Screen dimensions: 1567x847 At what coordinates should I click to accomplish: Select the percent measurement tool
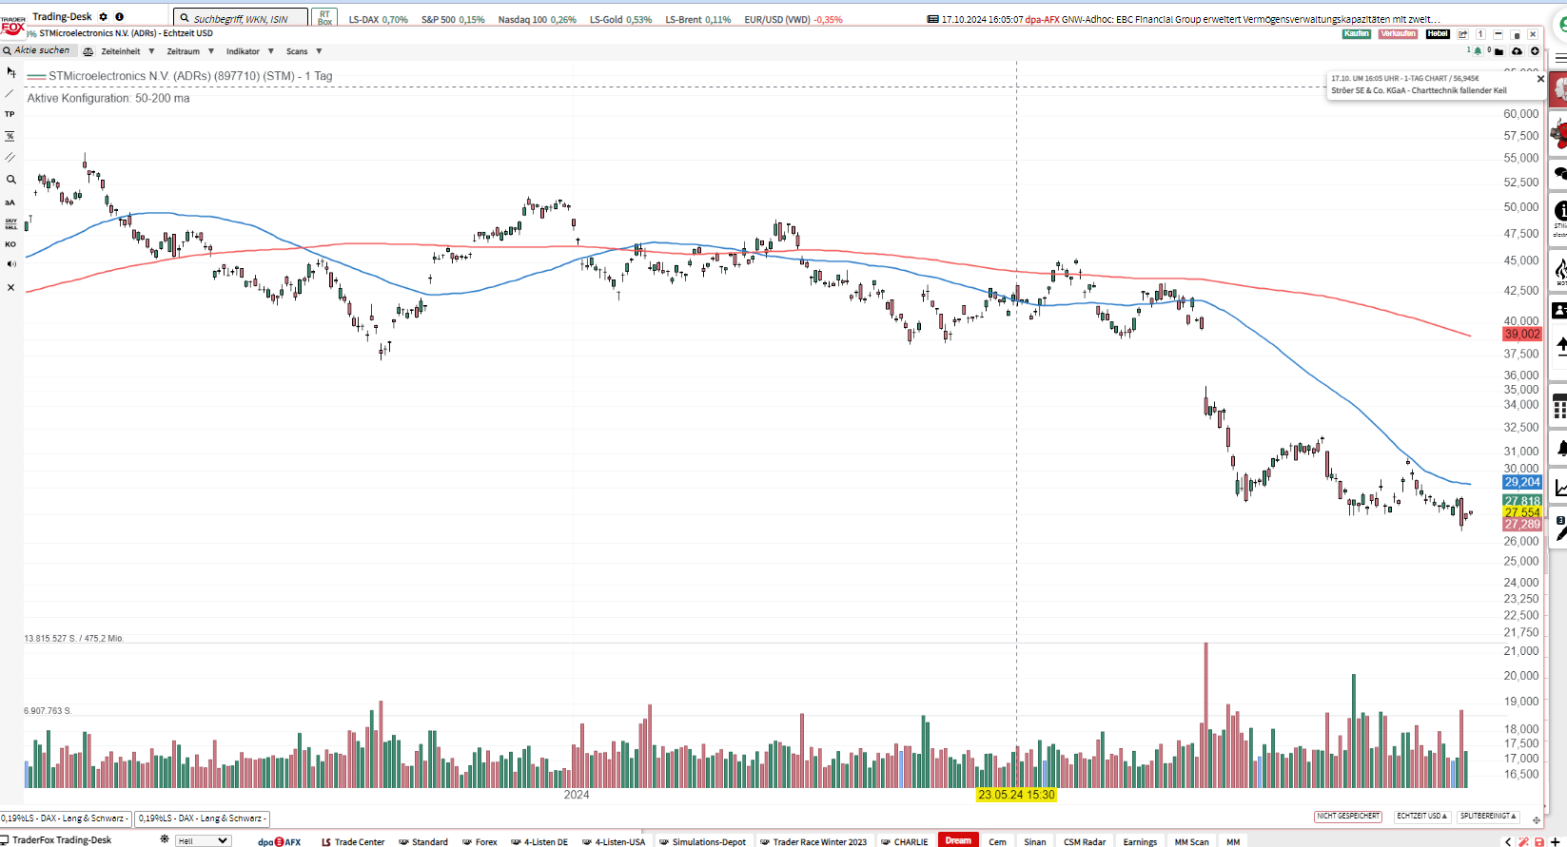click(x=10, y=136)
